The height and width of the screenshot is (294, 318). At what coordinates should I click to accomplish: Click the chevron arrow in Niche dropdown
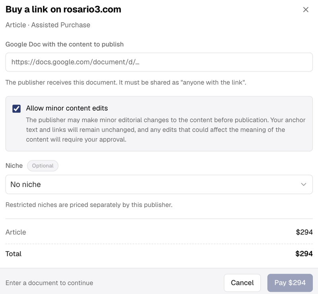303,184
